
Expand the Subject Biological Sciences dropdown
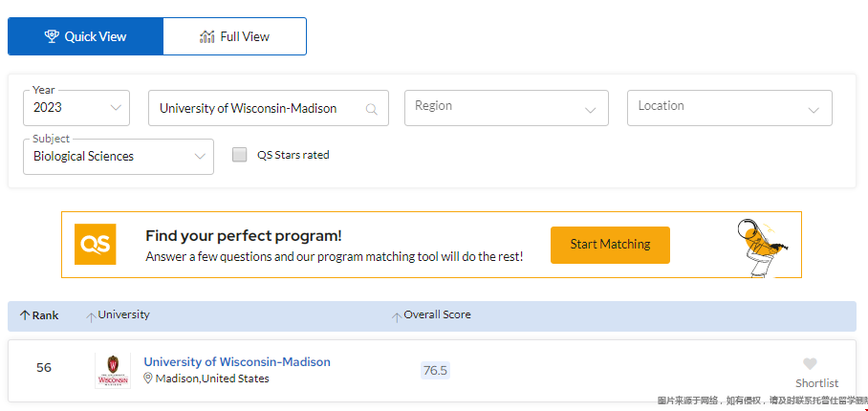[119, 156]
